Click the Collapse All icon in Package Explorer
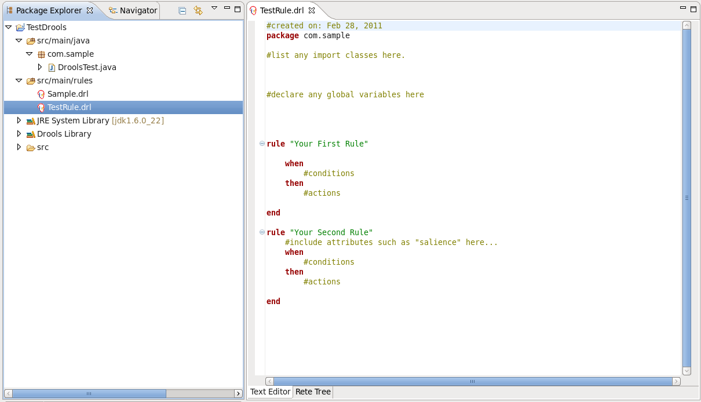The width and height of the screenshot is (701, 402). point(182,10)
